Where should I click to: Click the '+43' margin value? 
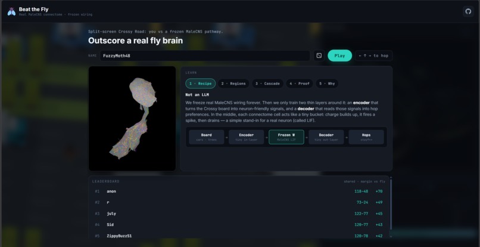(379, 224)
